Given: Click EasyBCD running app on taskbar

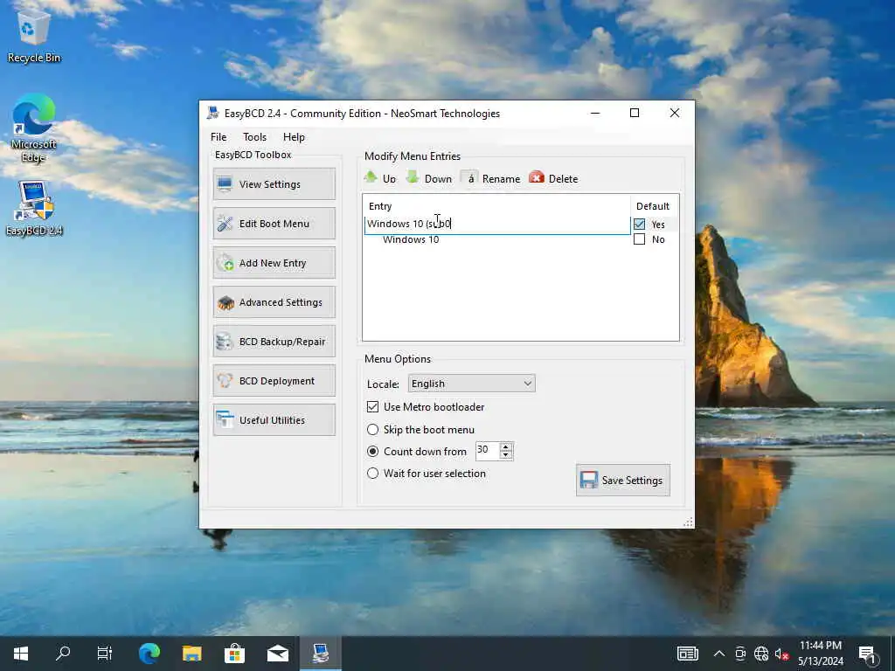Looking at the screenshot, I should 320,654.
